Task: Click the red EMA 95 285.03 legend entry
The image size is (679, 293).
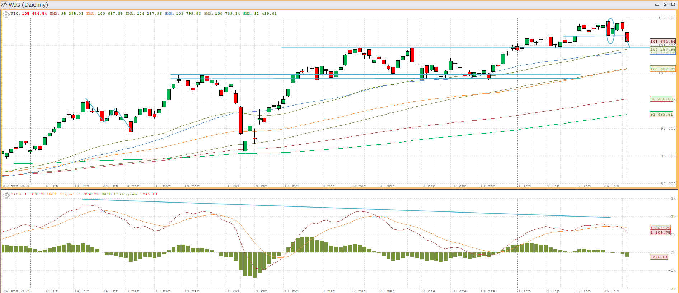Action: click(66, 14)
